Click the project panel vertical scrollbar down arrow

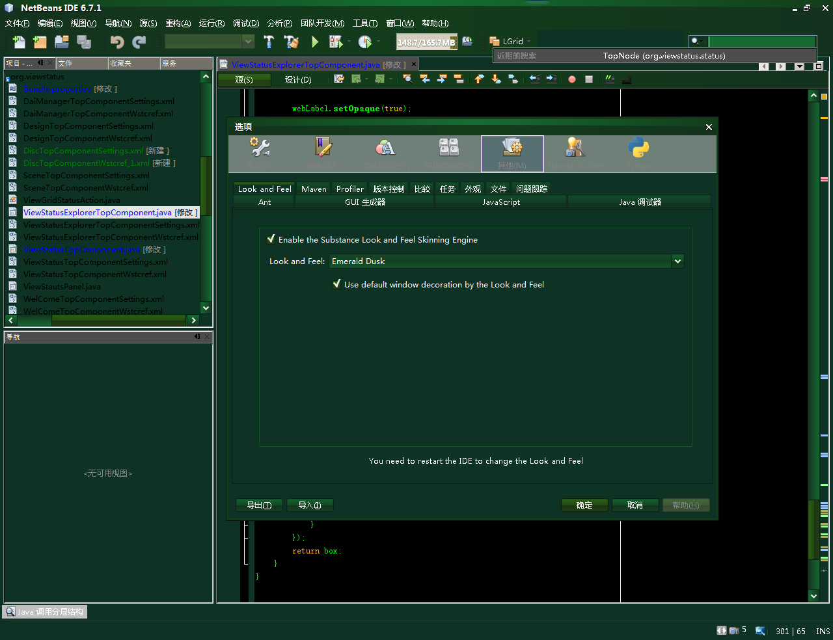[x=206, y=308]
